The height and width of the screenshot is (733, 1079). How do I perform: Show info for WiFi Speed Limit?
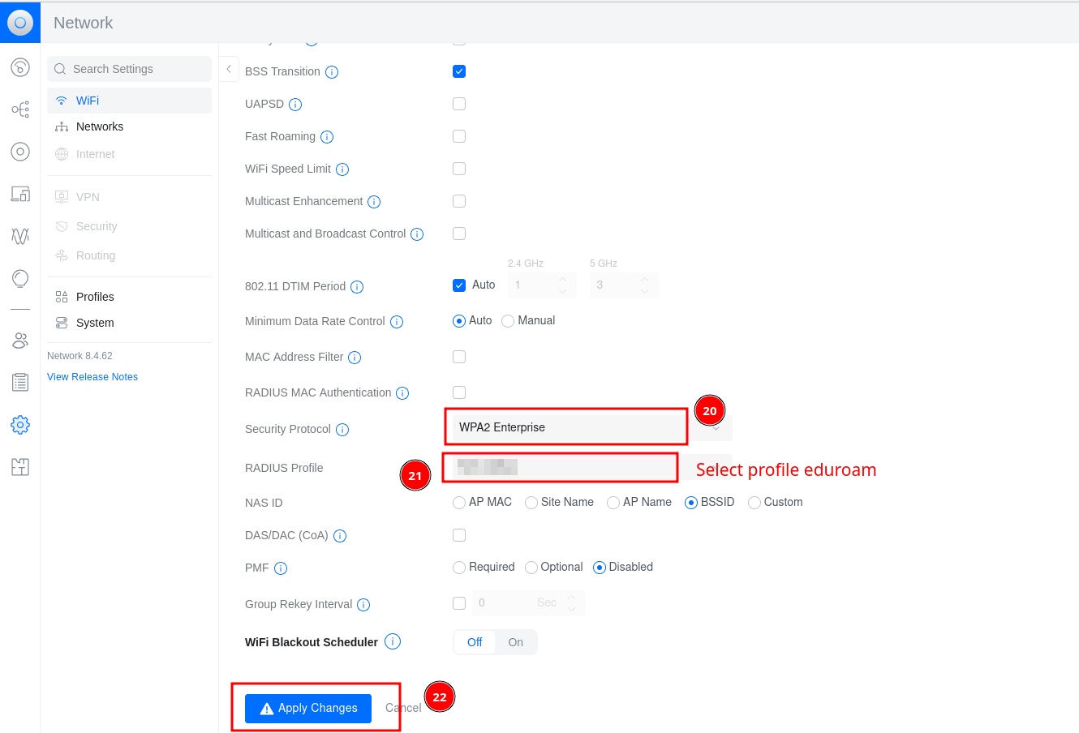coord(342,169)
